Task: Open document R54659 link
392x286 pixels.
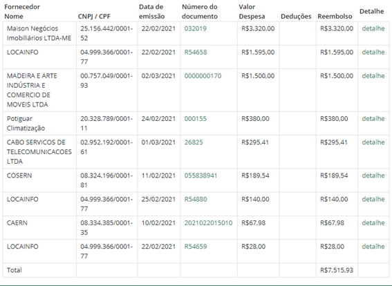Action: 196,247
